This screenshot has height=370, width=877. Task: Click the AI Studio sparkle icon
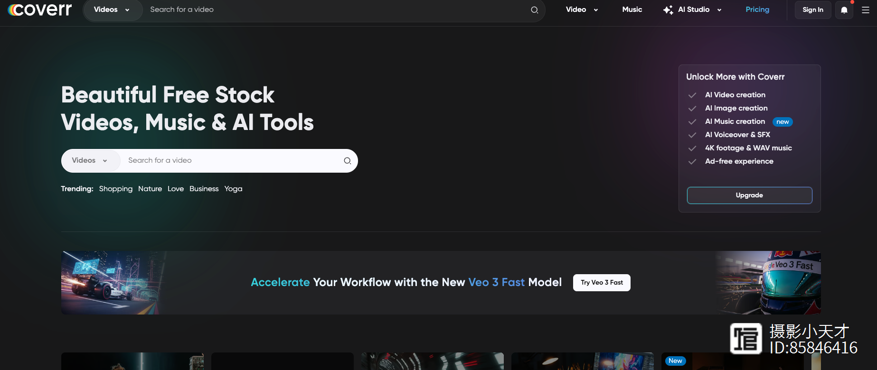668,10
